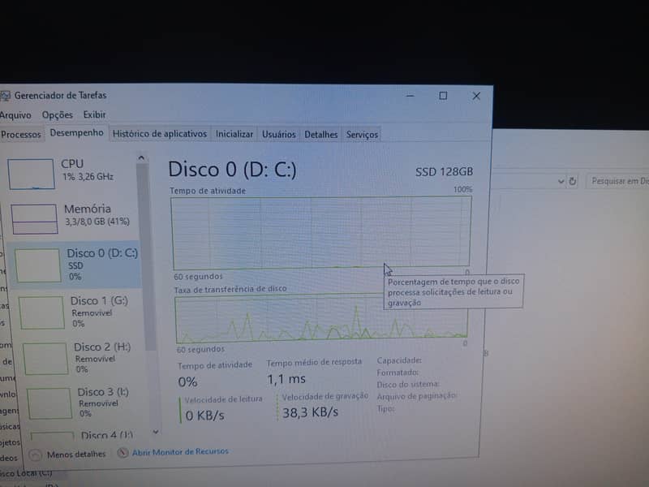Minimize the Gerenciador de Tarefas window
This screenshot has width=649, height=487.
click(410, 96)
